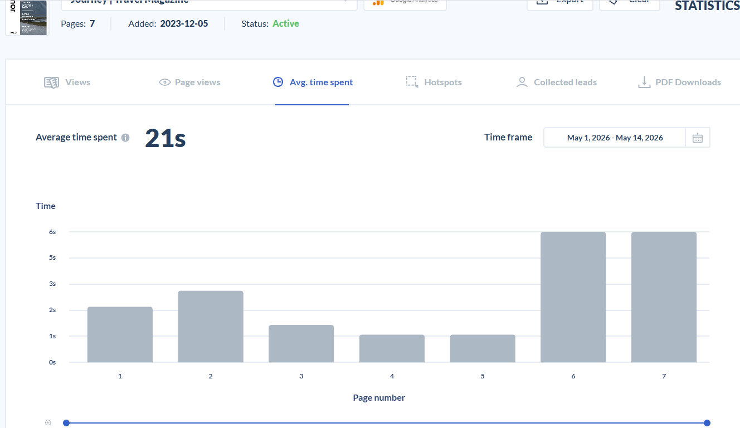
Task: Click the chart bar for page 5
Action: point(483,348)
